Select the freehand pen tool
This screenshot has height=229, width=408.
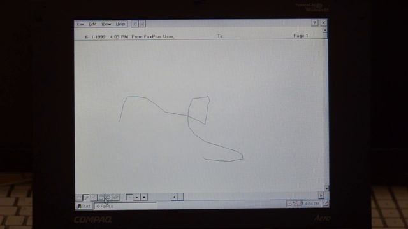pyautogui.click(x=87, y=198)
